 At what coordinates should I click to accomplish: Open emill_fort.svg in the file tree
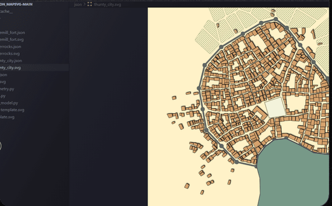(x=11, y=39)
